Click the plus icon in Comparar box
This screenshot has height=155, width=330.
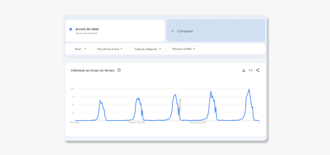point(173,31)
